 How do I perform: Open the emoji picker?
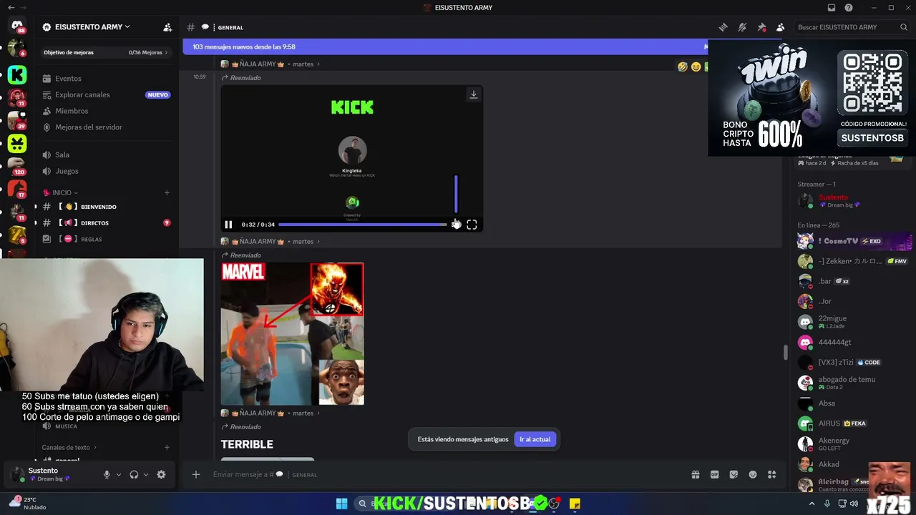753,474
